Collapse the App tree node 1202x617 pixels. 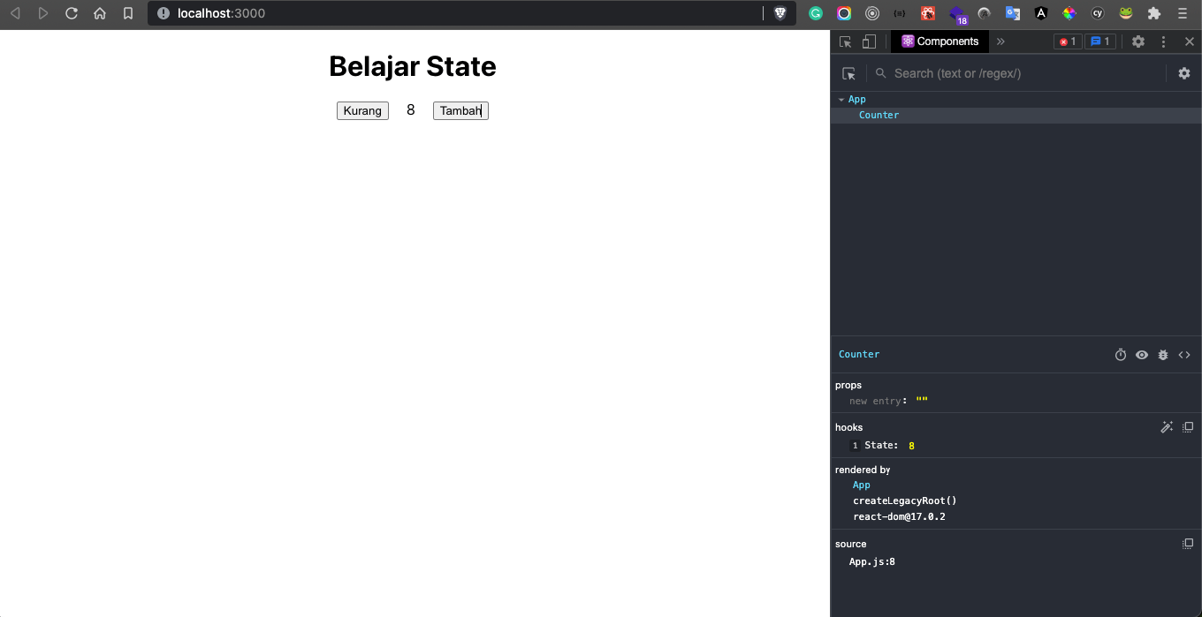(841, 100)
